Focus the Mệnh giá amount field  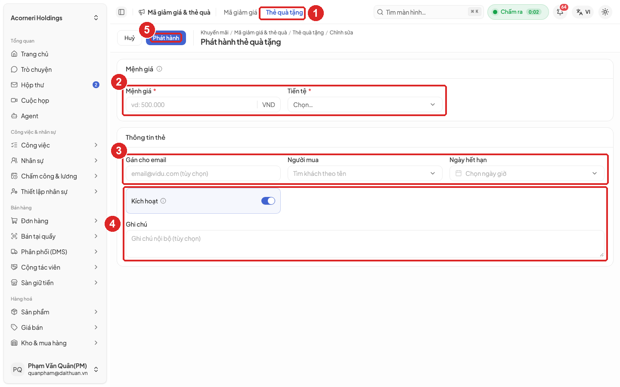pyautogui.click(x=192, y=104)
